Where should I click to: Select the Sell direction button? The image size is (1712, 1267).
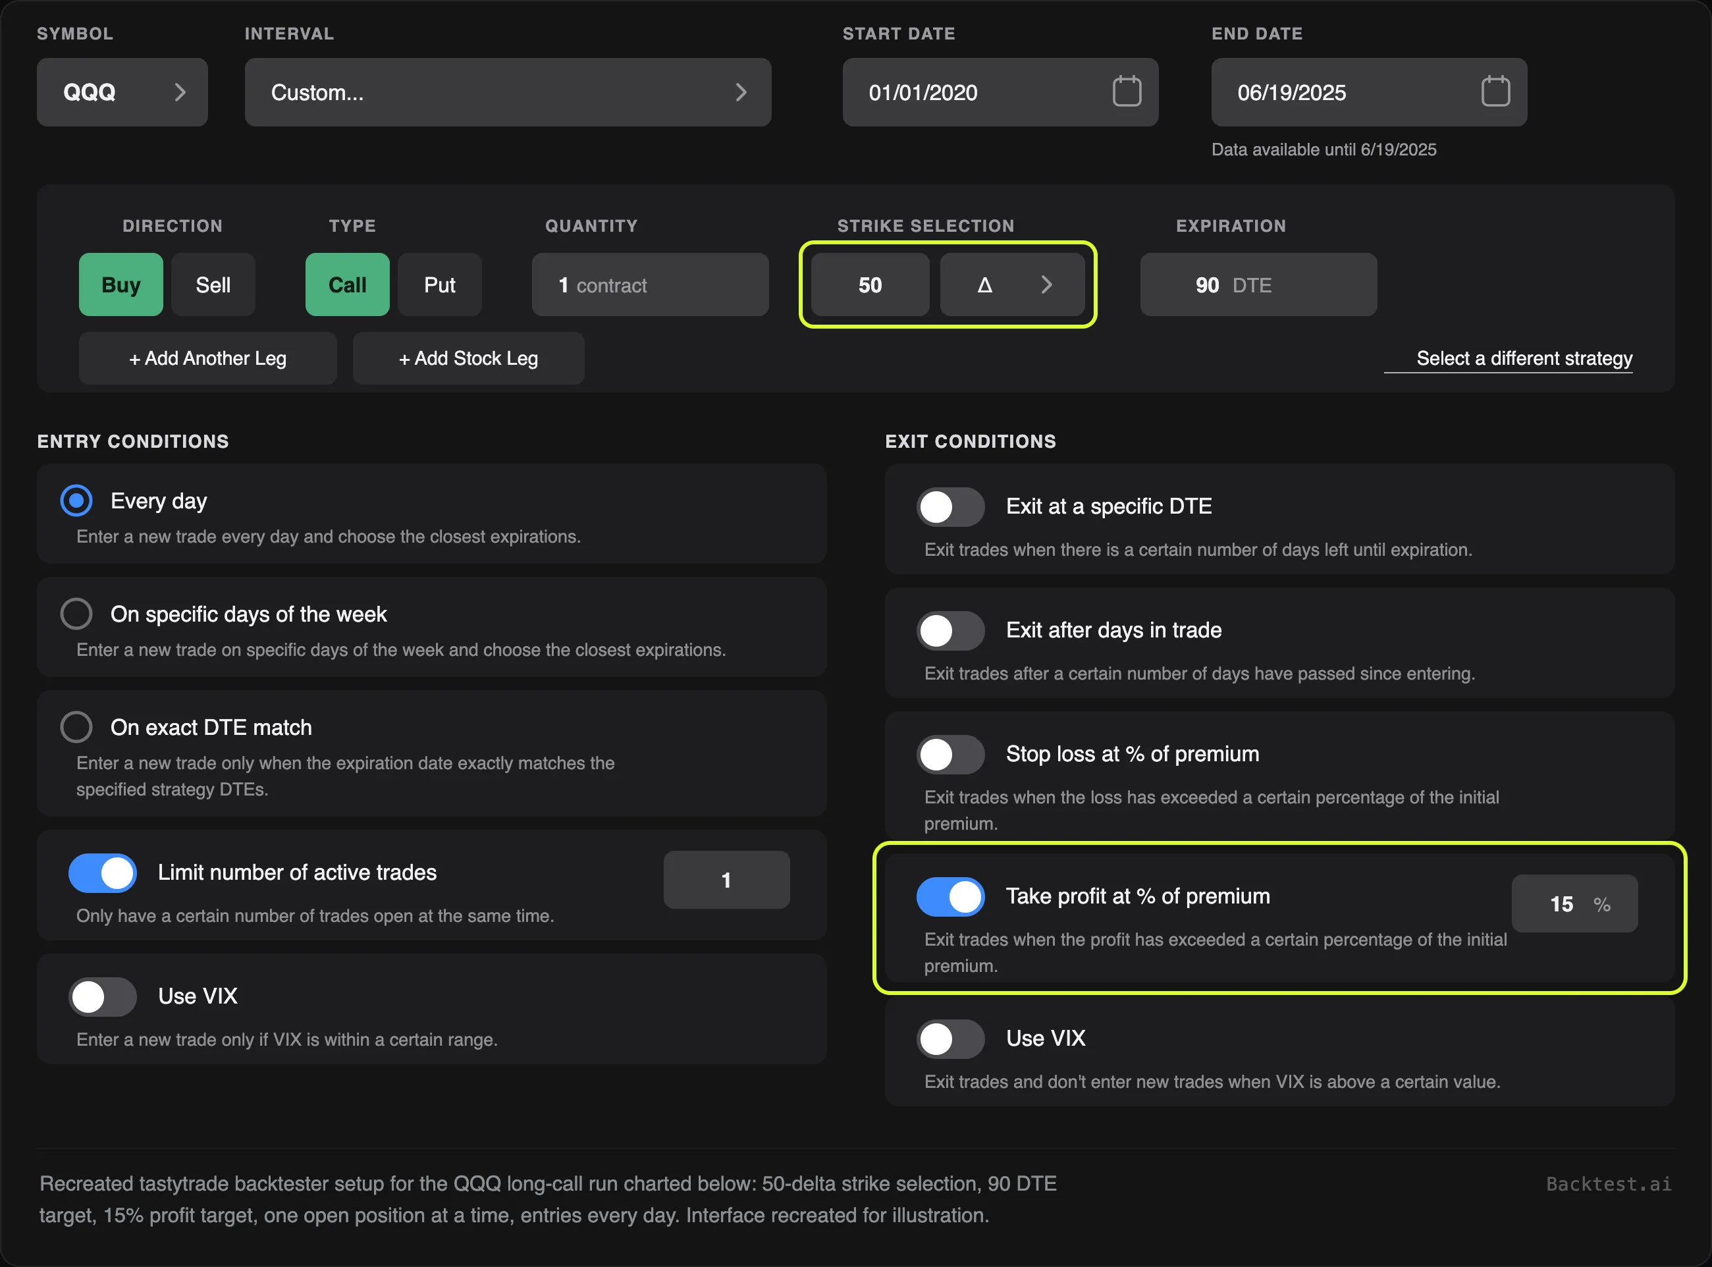coord(213,284)
